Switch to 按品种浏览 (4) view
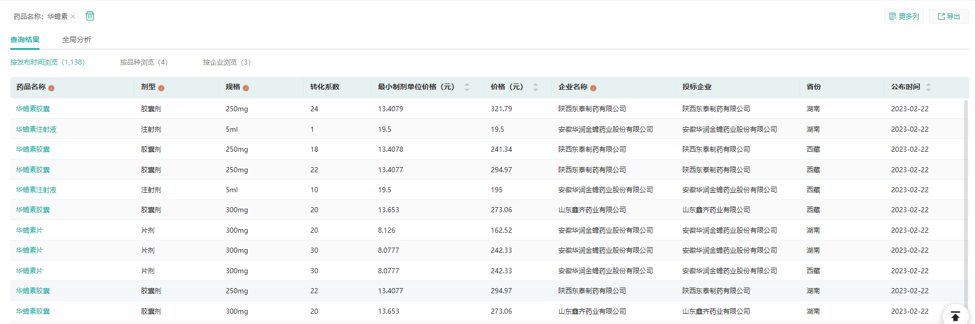Image resolution: width=975 pixels, height=324 pixels. [144, 62]
